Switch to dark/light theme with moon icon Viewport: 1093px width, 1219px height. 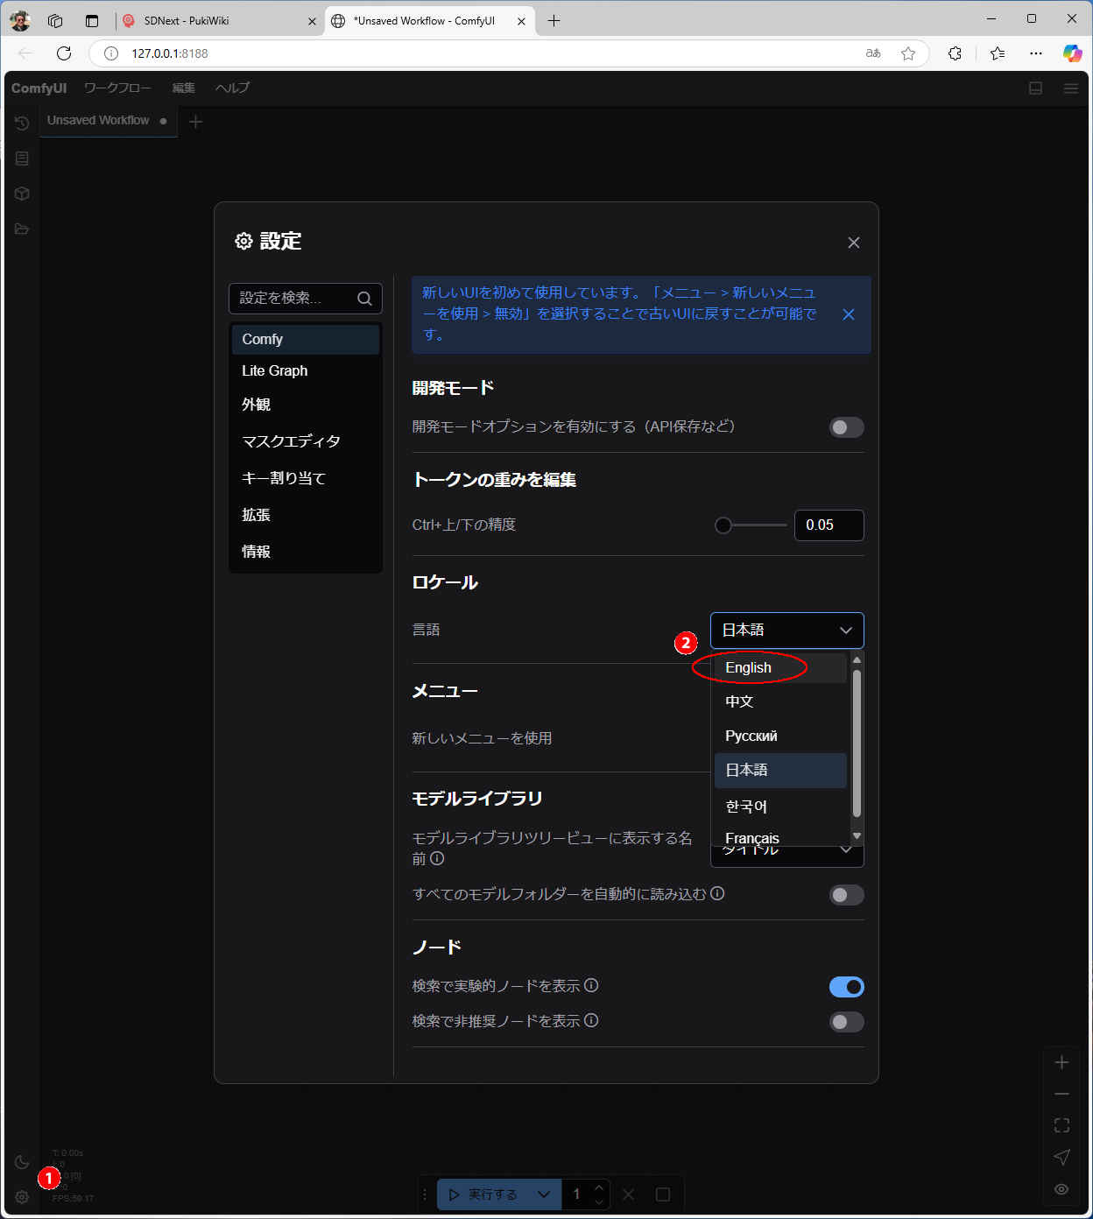pyautogui.click(x=22, y=1161)
